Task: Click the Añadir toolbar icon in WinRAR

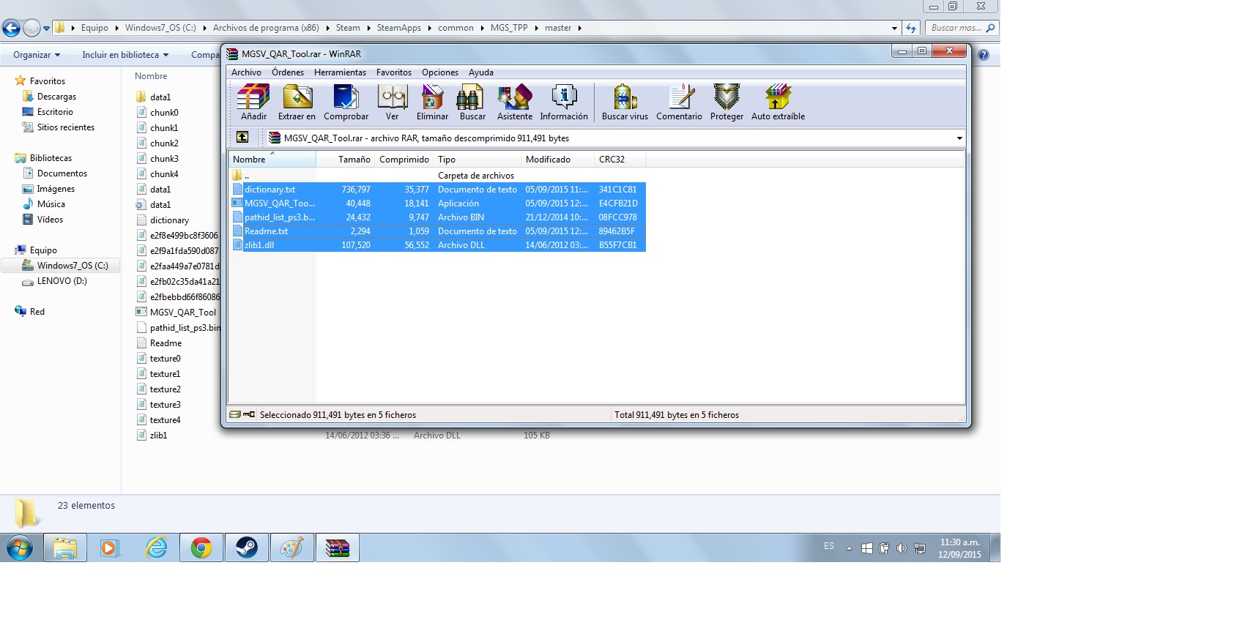Action: click(x=253, y=102)
